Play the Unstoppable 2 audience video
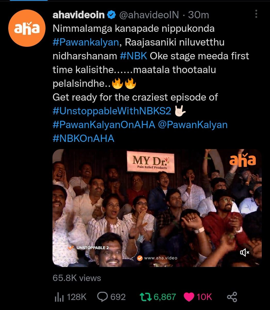270x310 pixels. pyautogui.click(x=157, y=208)
